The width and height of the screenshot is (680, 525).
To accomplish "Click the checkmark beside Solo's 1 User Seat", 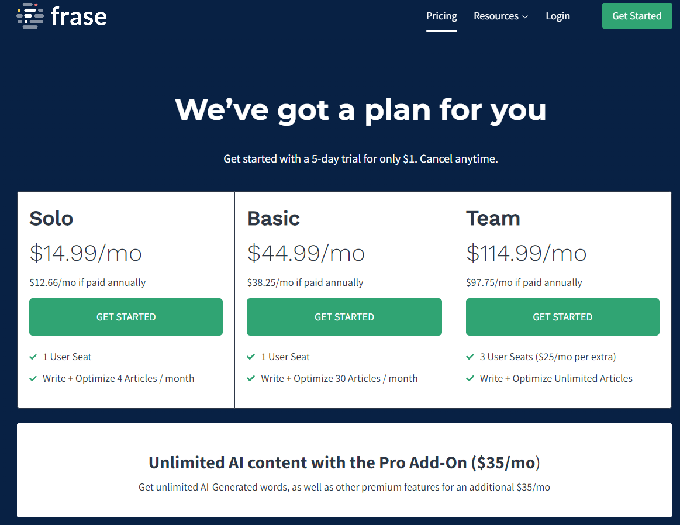I will pos(33,357).
